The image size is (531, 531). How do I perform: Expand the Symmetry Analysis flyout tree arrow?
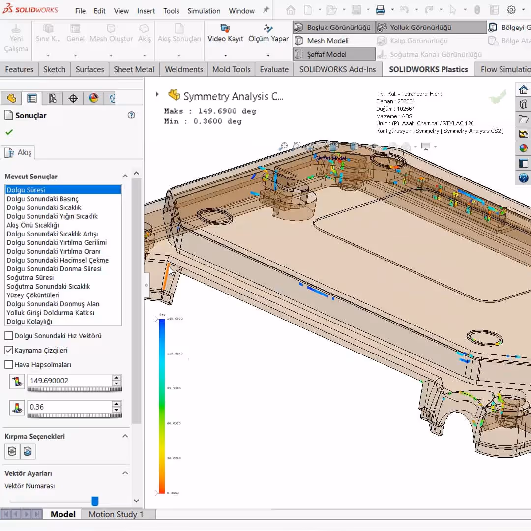pyautogui.click(x=157, y=94)
